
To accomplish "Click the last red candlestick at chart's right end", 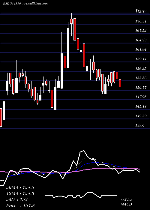I will 120,83.
